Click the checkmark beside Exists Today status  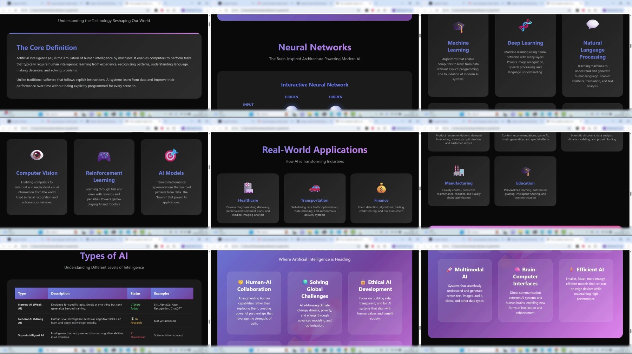(132, 305)
